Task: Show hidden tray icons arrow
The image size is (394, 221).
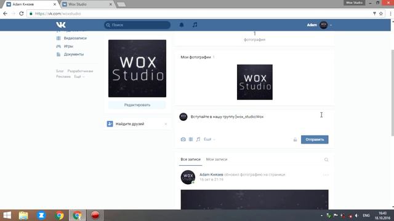Action: click(x=321, y=215)
